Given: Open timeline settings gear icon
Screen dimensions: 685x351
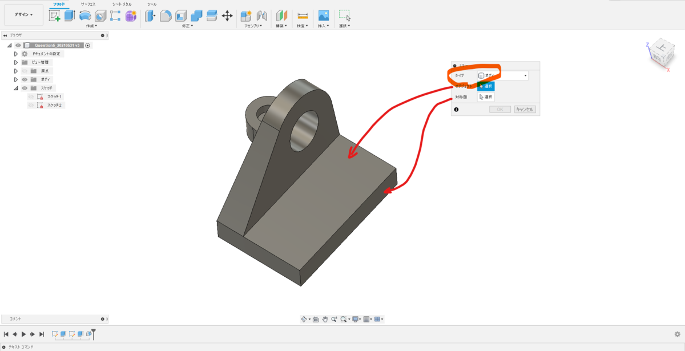Looking at the screenshot, I should click(x=678, y=334).
